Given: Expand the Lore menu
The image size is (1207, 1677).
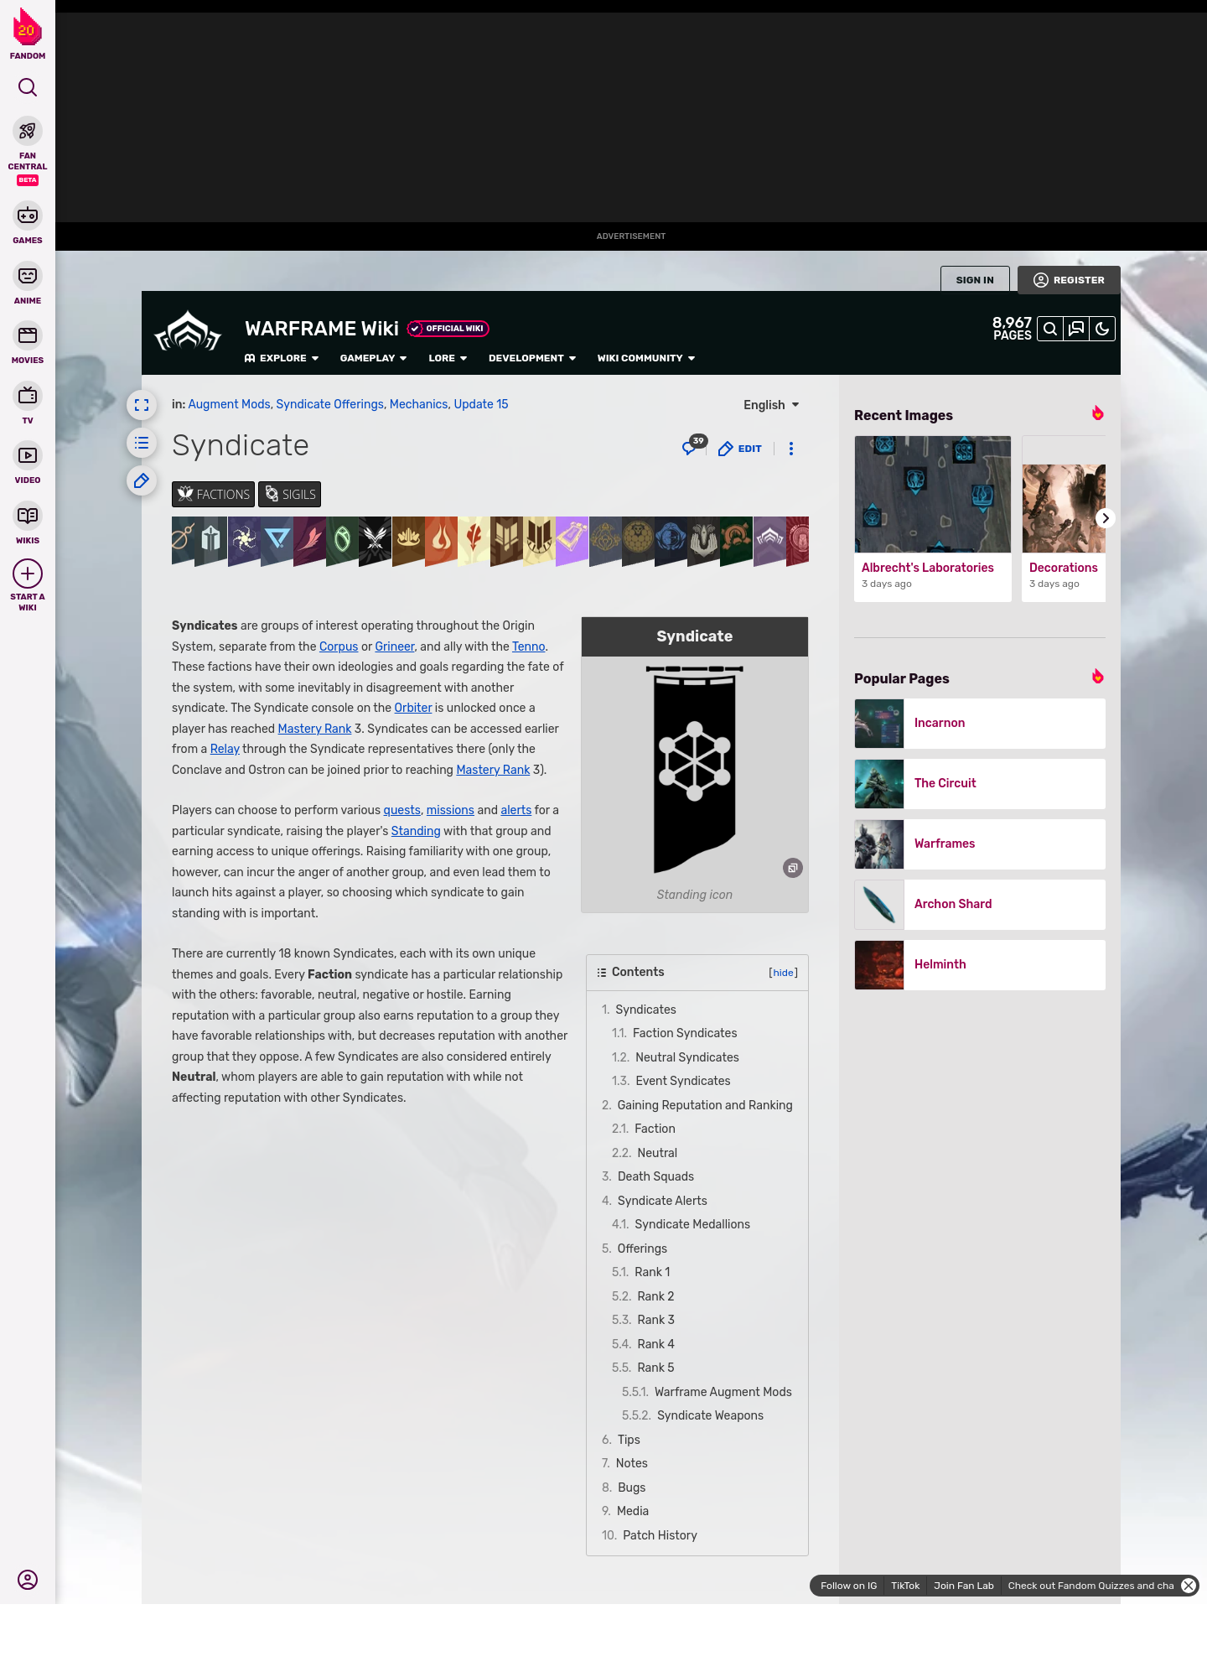Looking at the screenshot, I should click(x=448, y=358).
